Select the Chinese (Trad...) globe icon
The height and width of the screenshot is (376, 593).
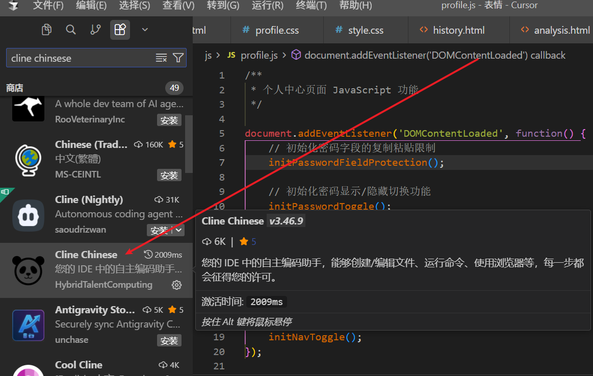29,160
